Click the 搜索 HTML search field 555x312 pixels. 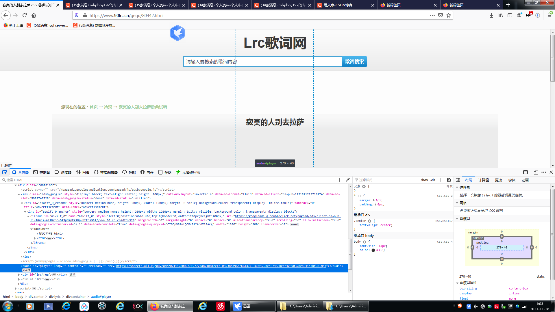[168, 180]
